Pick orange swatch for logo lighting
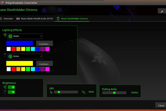The width and height of the screenshot is (166, 111). (18, 49)
